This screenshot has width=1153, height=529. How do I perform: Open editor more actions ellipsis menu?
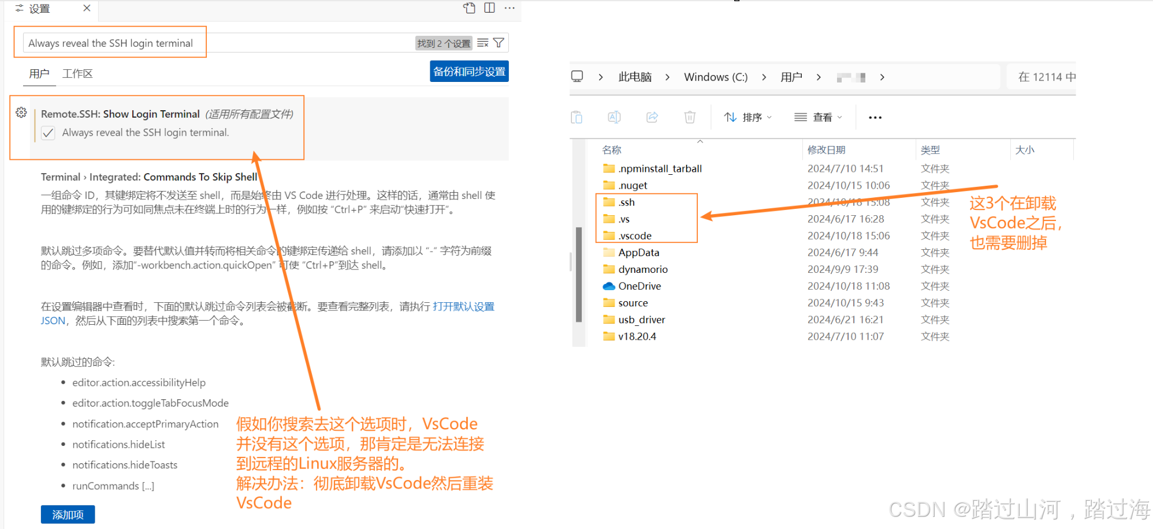pyautogui.click(x=509, y=8)
